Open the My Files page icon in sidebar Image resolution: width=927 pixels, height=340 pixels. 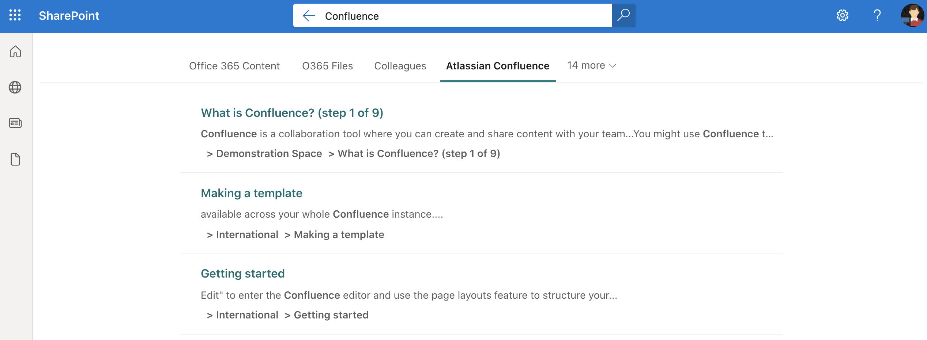(15, 159)
